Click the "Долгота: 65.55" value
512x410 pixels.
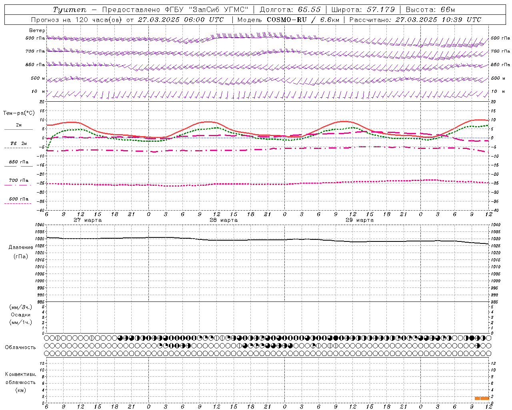290,10
